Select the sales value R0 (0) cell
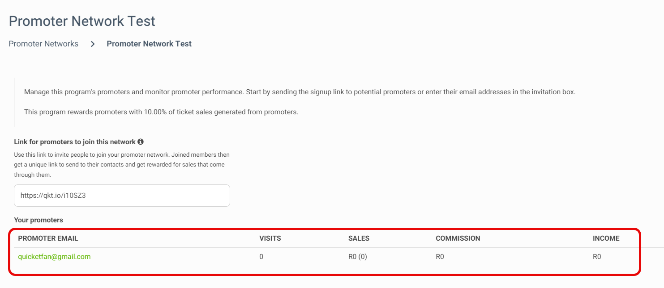The image size is (664, 288). tap(357, 257)
